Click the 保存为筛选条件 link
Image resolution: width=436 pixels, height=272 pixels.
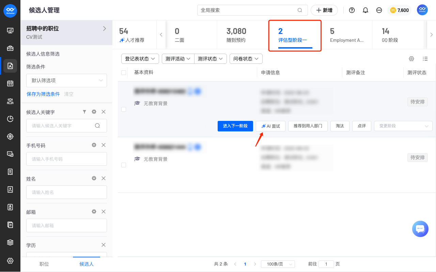[43, 94]
